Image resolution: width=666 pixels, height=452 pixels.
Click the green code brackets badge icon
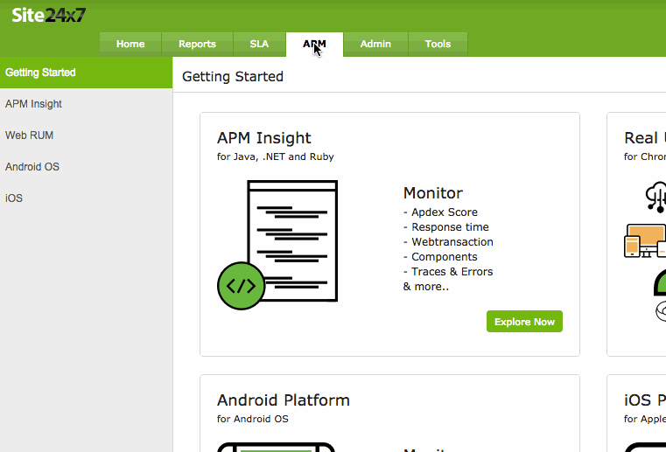pyautogui.click(x=241, y=285)
